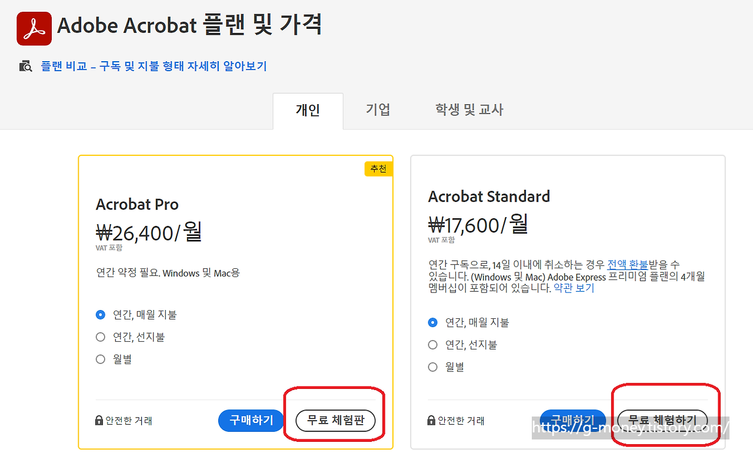The height and width of the screenshot is (463, 753).
Task: Click 무료 체험하기 for Acrobat Standard
Action: pyautogui.click(x=662, y=420)
